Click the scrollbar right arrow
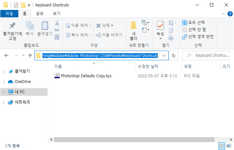Screen dimensions: 234x150 231,139
